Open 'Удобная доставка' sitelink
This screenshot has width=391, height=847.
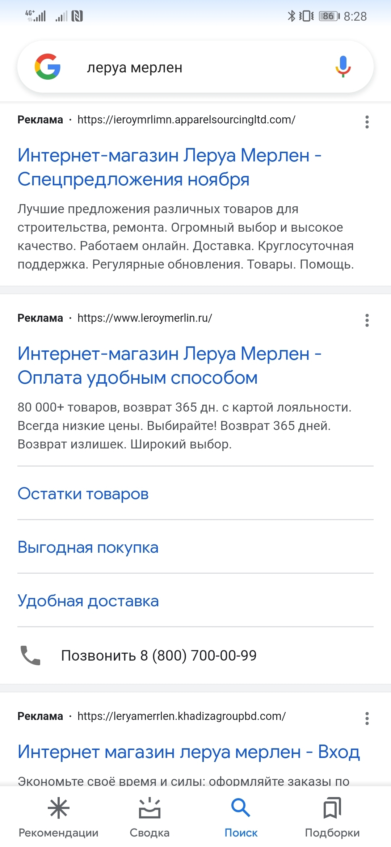88,601
